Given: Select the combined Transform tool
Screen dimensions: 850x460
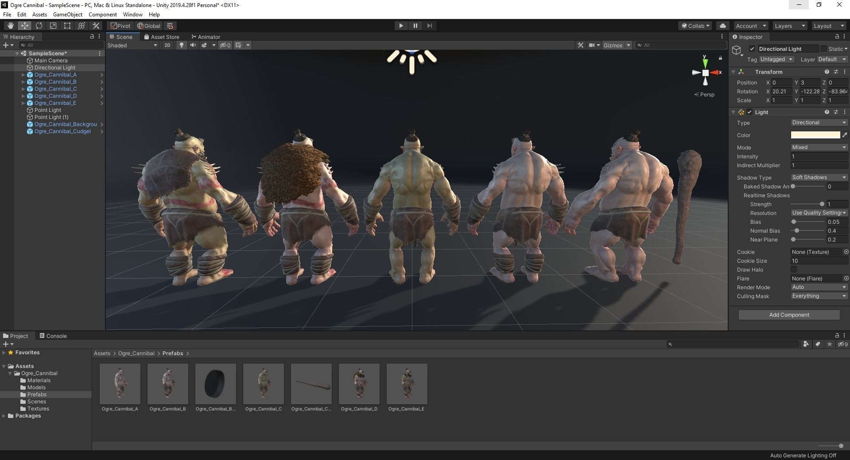Looking at the screenshot, I should tap(81, 26).
